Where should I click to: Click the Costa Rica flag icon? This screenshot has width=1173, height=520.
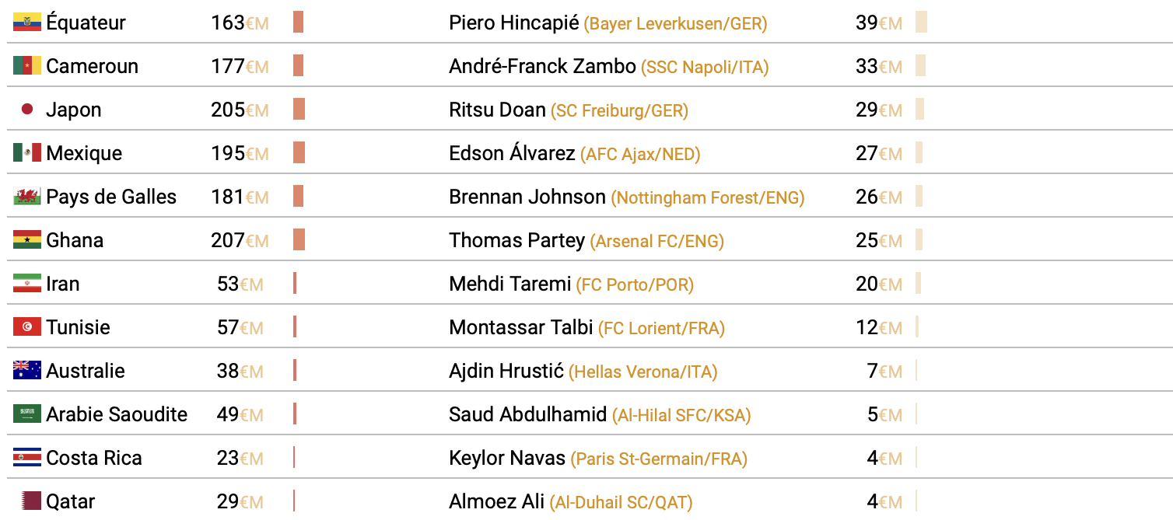tap(27, 458)
